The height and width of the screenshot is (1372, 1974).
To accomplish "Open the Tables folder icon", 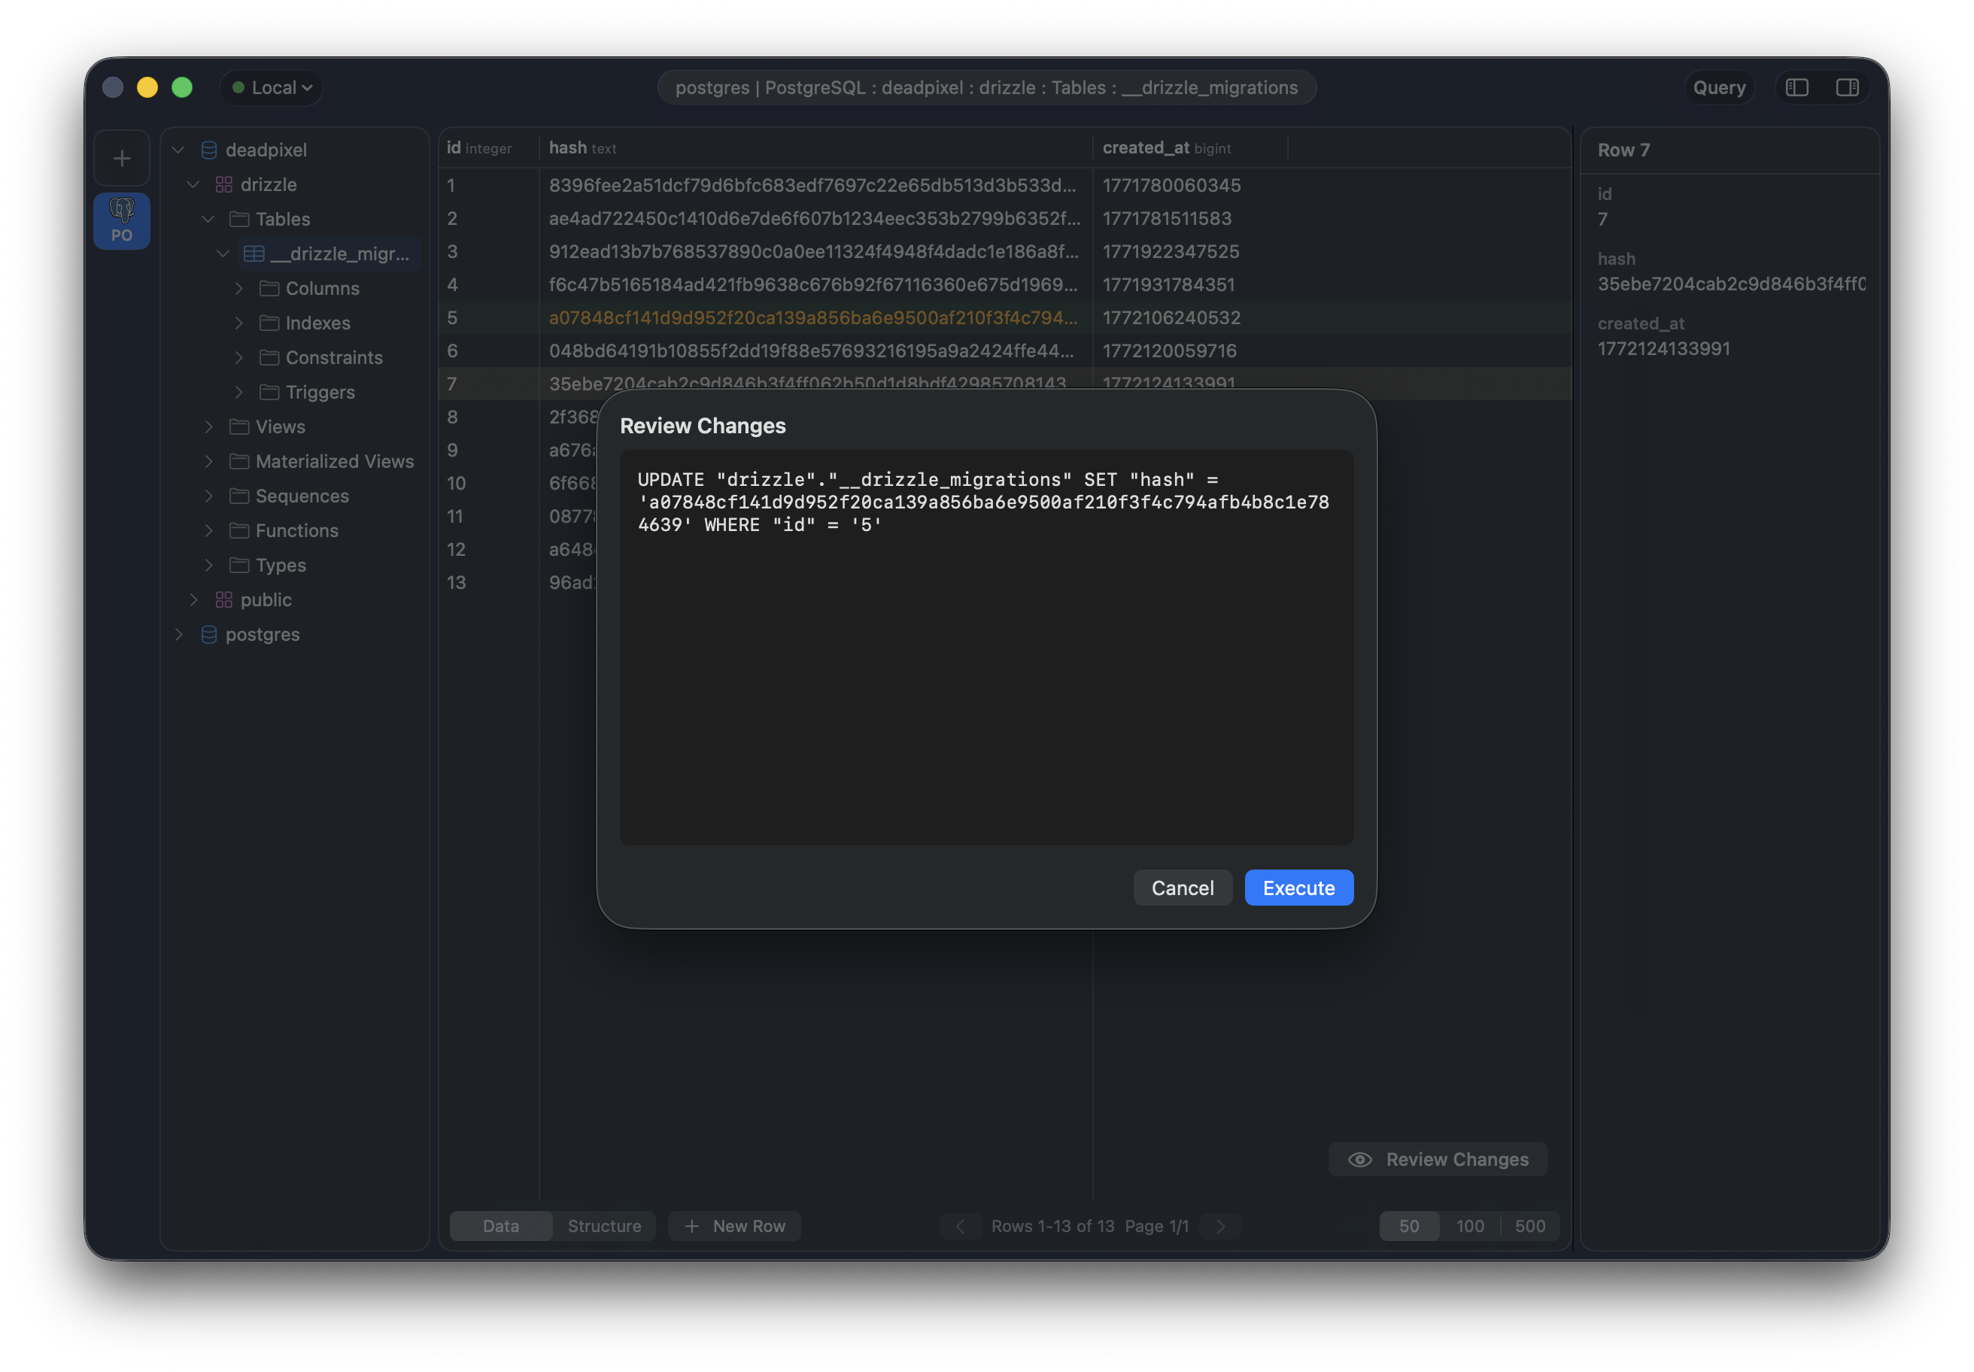I will click(239, 219).
